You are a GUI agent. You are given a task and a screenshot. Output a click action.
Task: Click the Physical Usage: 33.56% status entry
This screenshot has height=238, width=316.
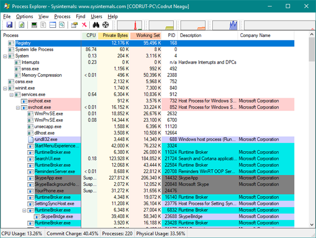coord(160,234)
